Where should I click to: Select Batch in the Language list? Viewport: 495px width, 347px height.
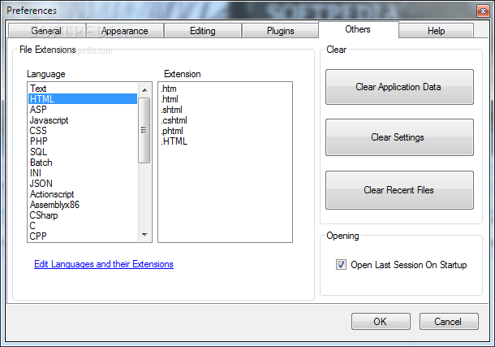click(x=83, y=163)
